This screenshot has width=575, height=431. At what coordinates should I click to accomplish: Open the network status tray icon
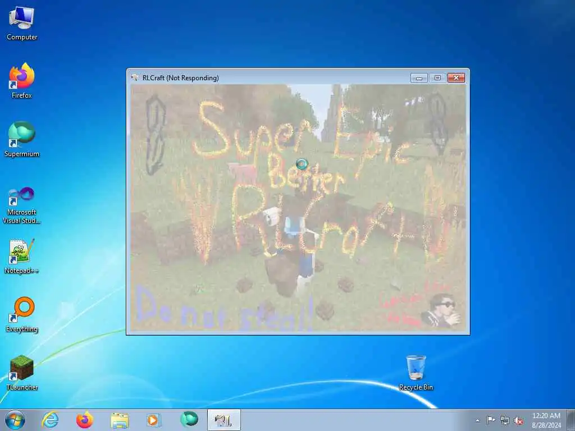505,421
